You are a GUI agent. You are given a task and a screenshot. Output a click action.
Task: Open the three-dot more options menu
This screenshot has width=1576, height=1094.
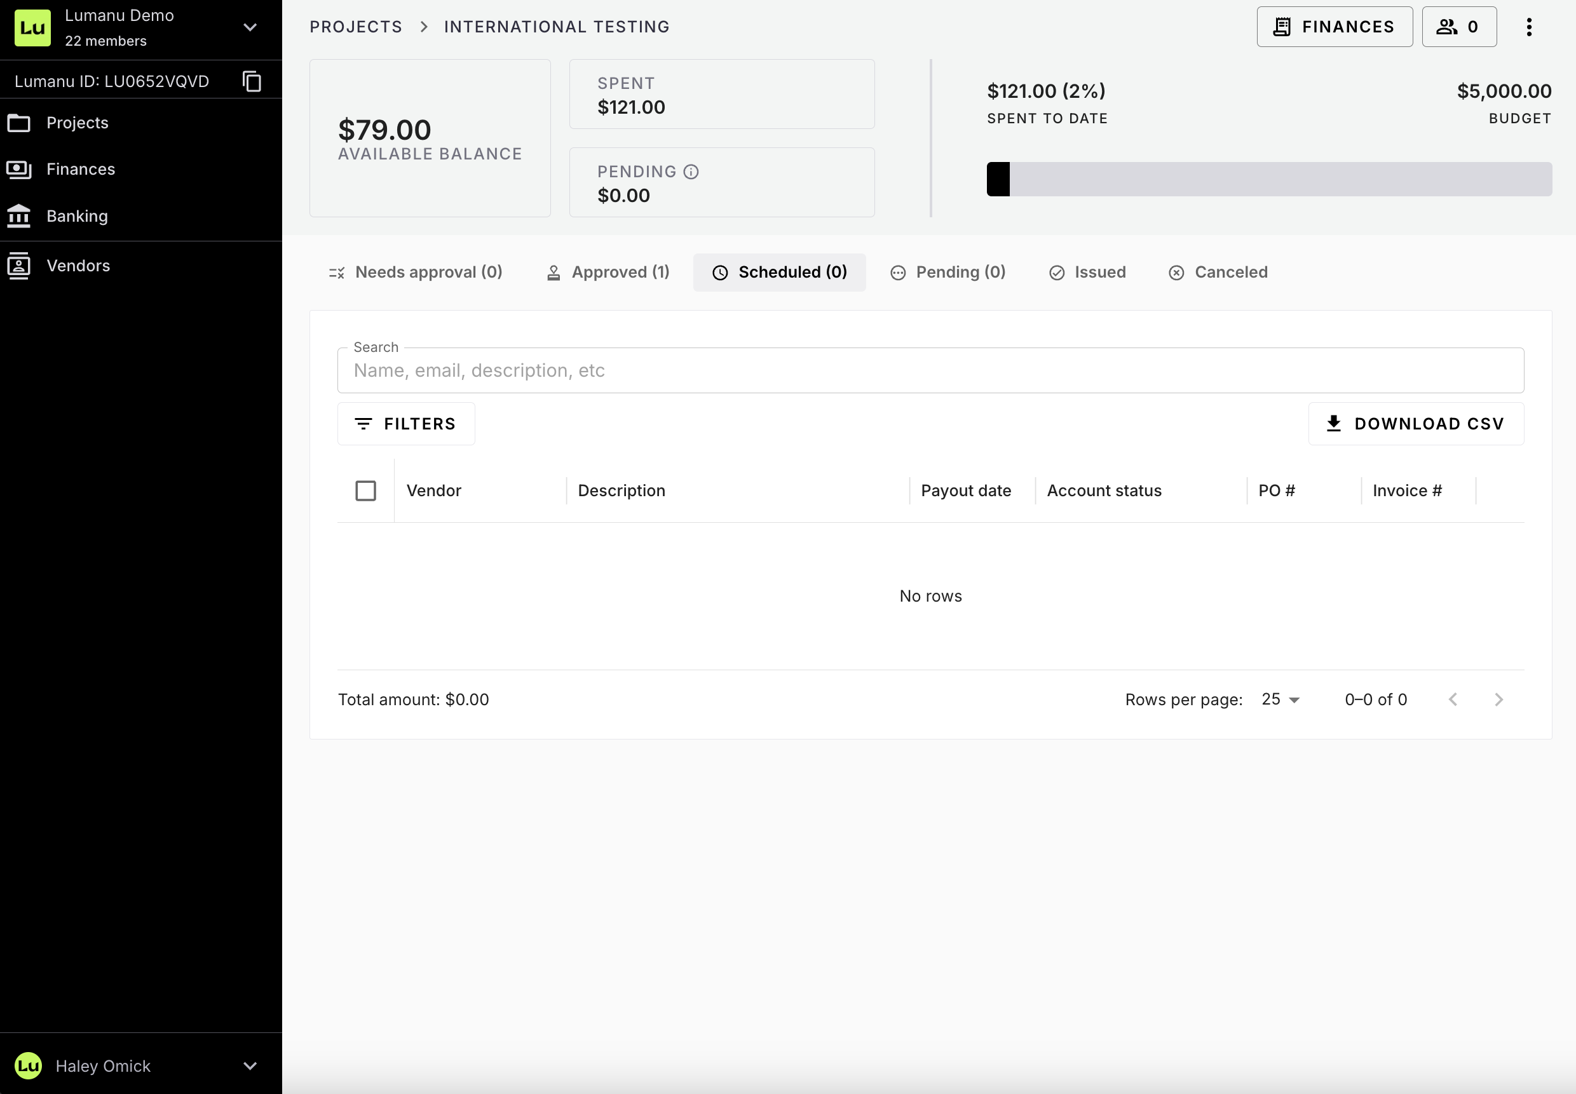click(1529, 27)
